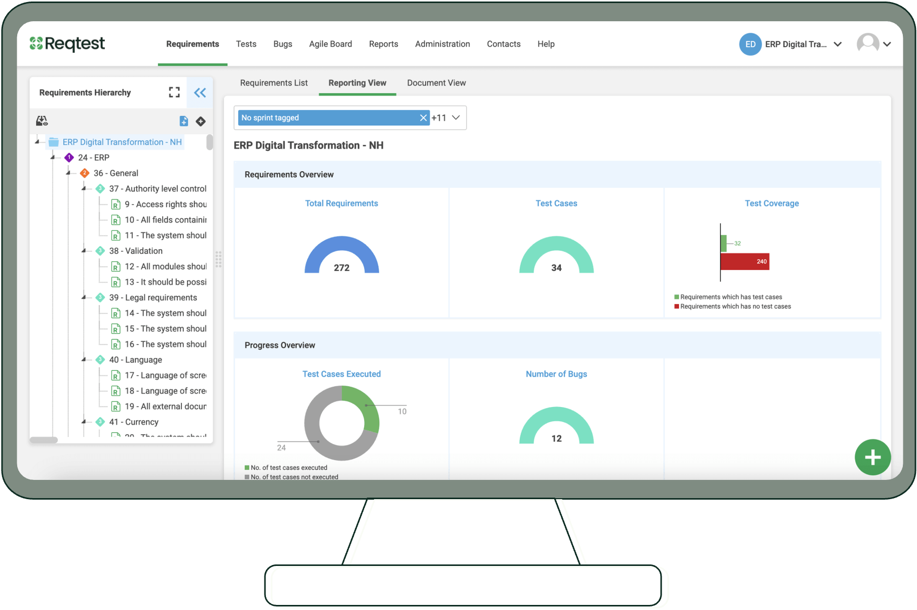Image resolution: width=917 pixels, height=610 pixels.
Task: Click the green diamond icon beside 40 - Language
Action: click(x=100, y=360)
